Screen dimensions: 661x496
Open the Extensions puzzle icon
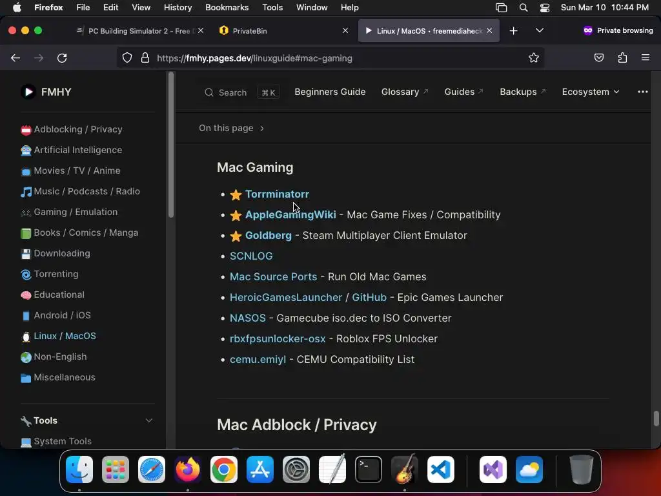(x=622, y=57)
